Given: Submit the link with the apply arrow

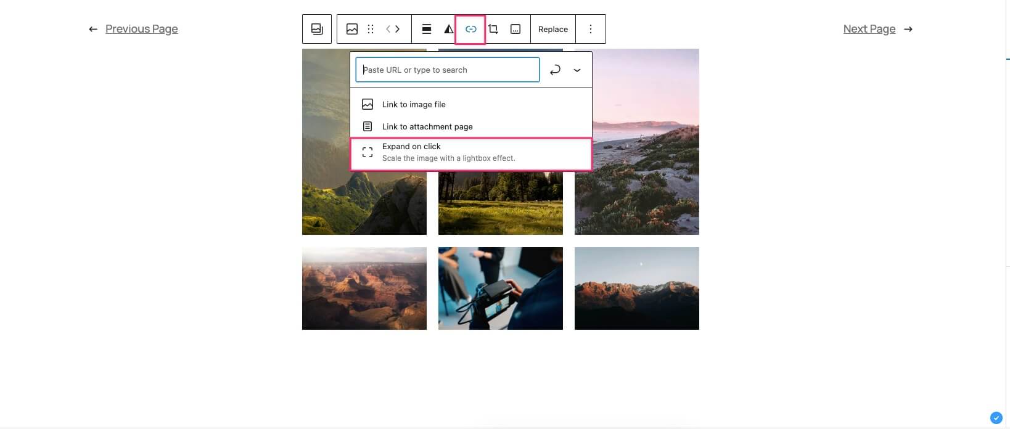Looking at the screenshot, I should tap(555, 70).
